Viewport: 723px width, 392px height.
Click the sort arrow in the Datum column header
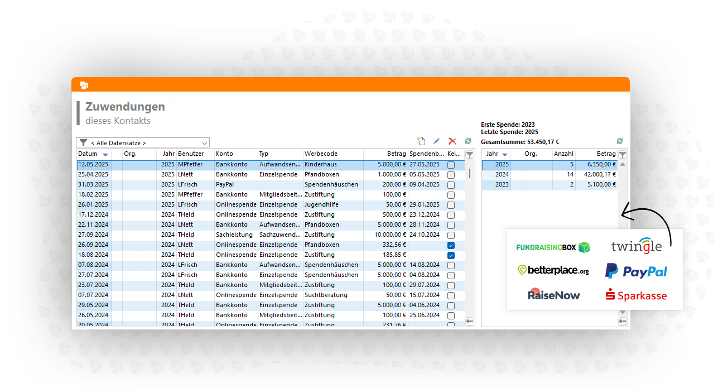pos(105,155)
